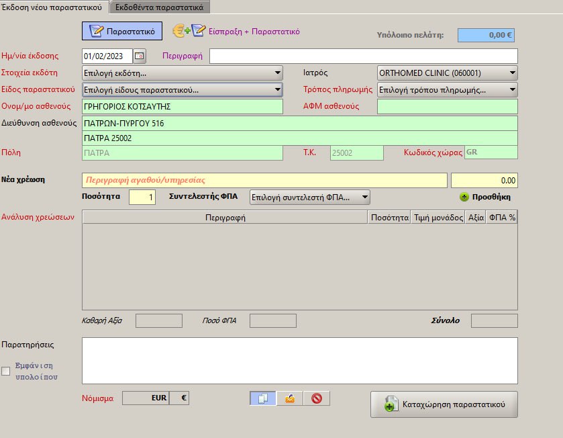Click the red prohibition cancel icon

pos(316,398)
